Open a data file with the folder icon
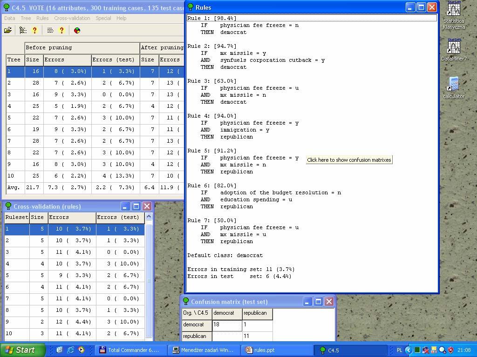The width and height of the screenshot is (477, 357). coord(8,30)
